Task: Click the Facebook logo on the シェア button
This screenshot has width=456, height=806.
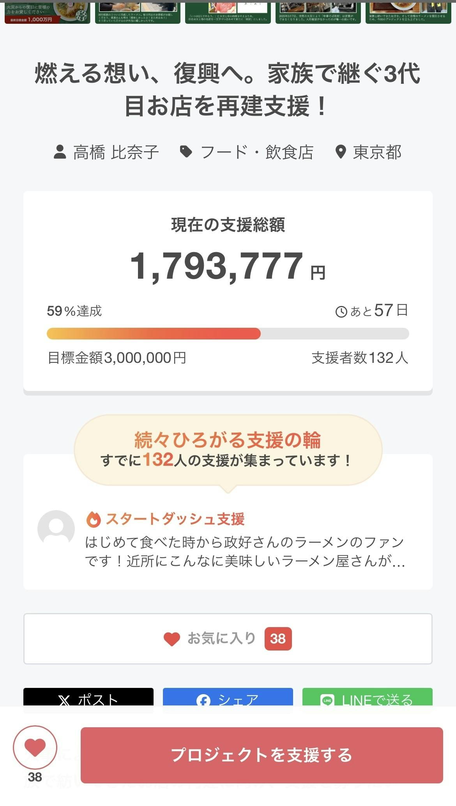Action: pyautogui.click(x=203, y=701)
